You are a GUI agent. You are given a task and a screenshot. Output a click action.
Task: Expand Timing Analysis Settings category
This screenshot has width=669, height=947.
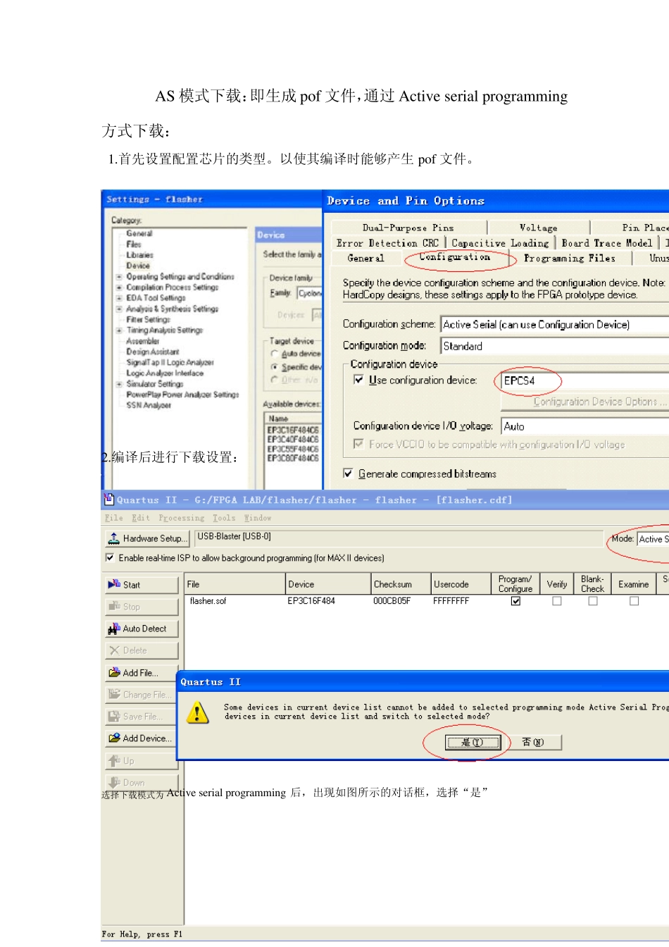point(119,330)
